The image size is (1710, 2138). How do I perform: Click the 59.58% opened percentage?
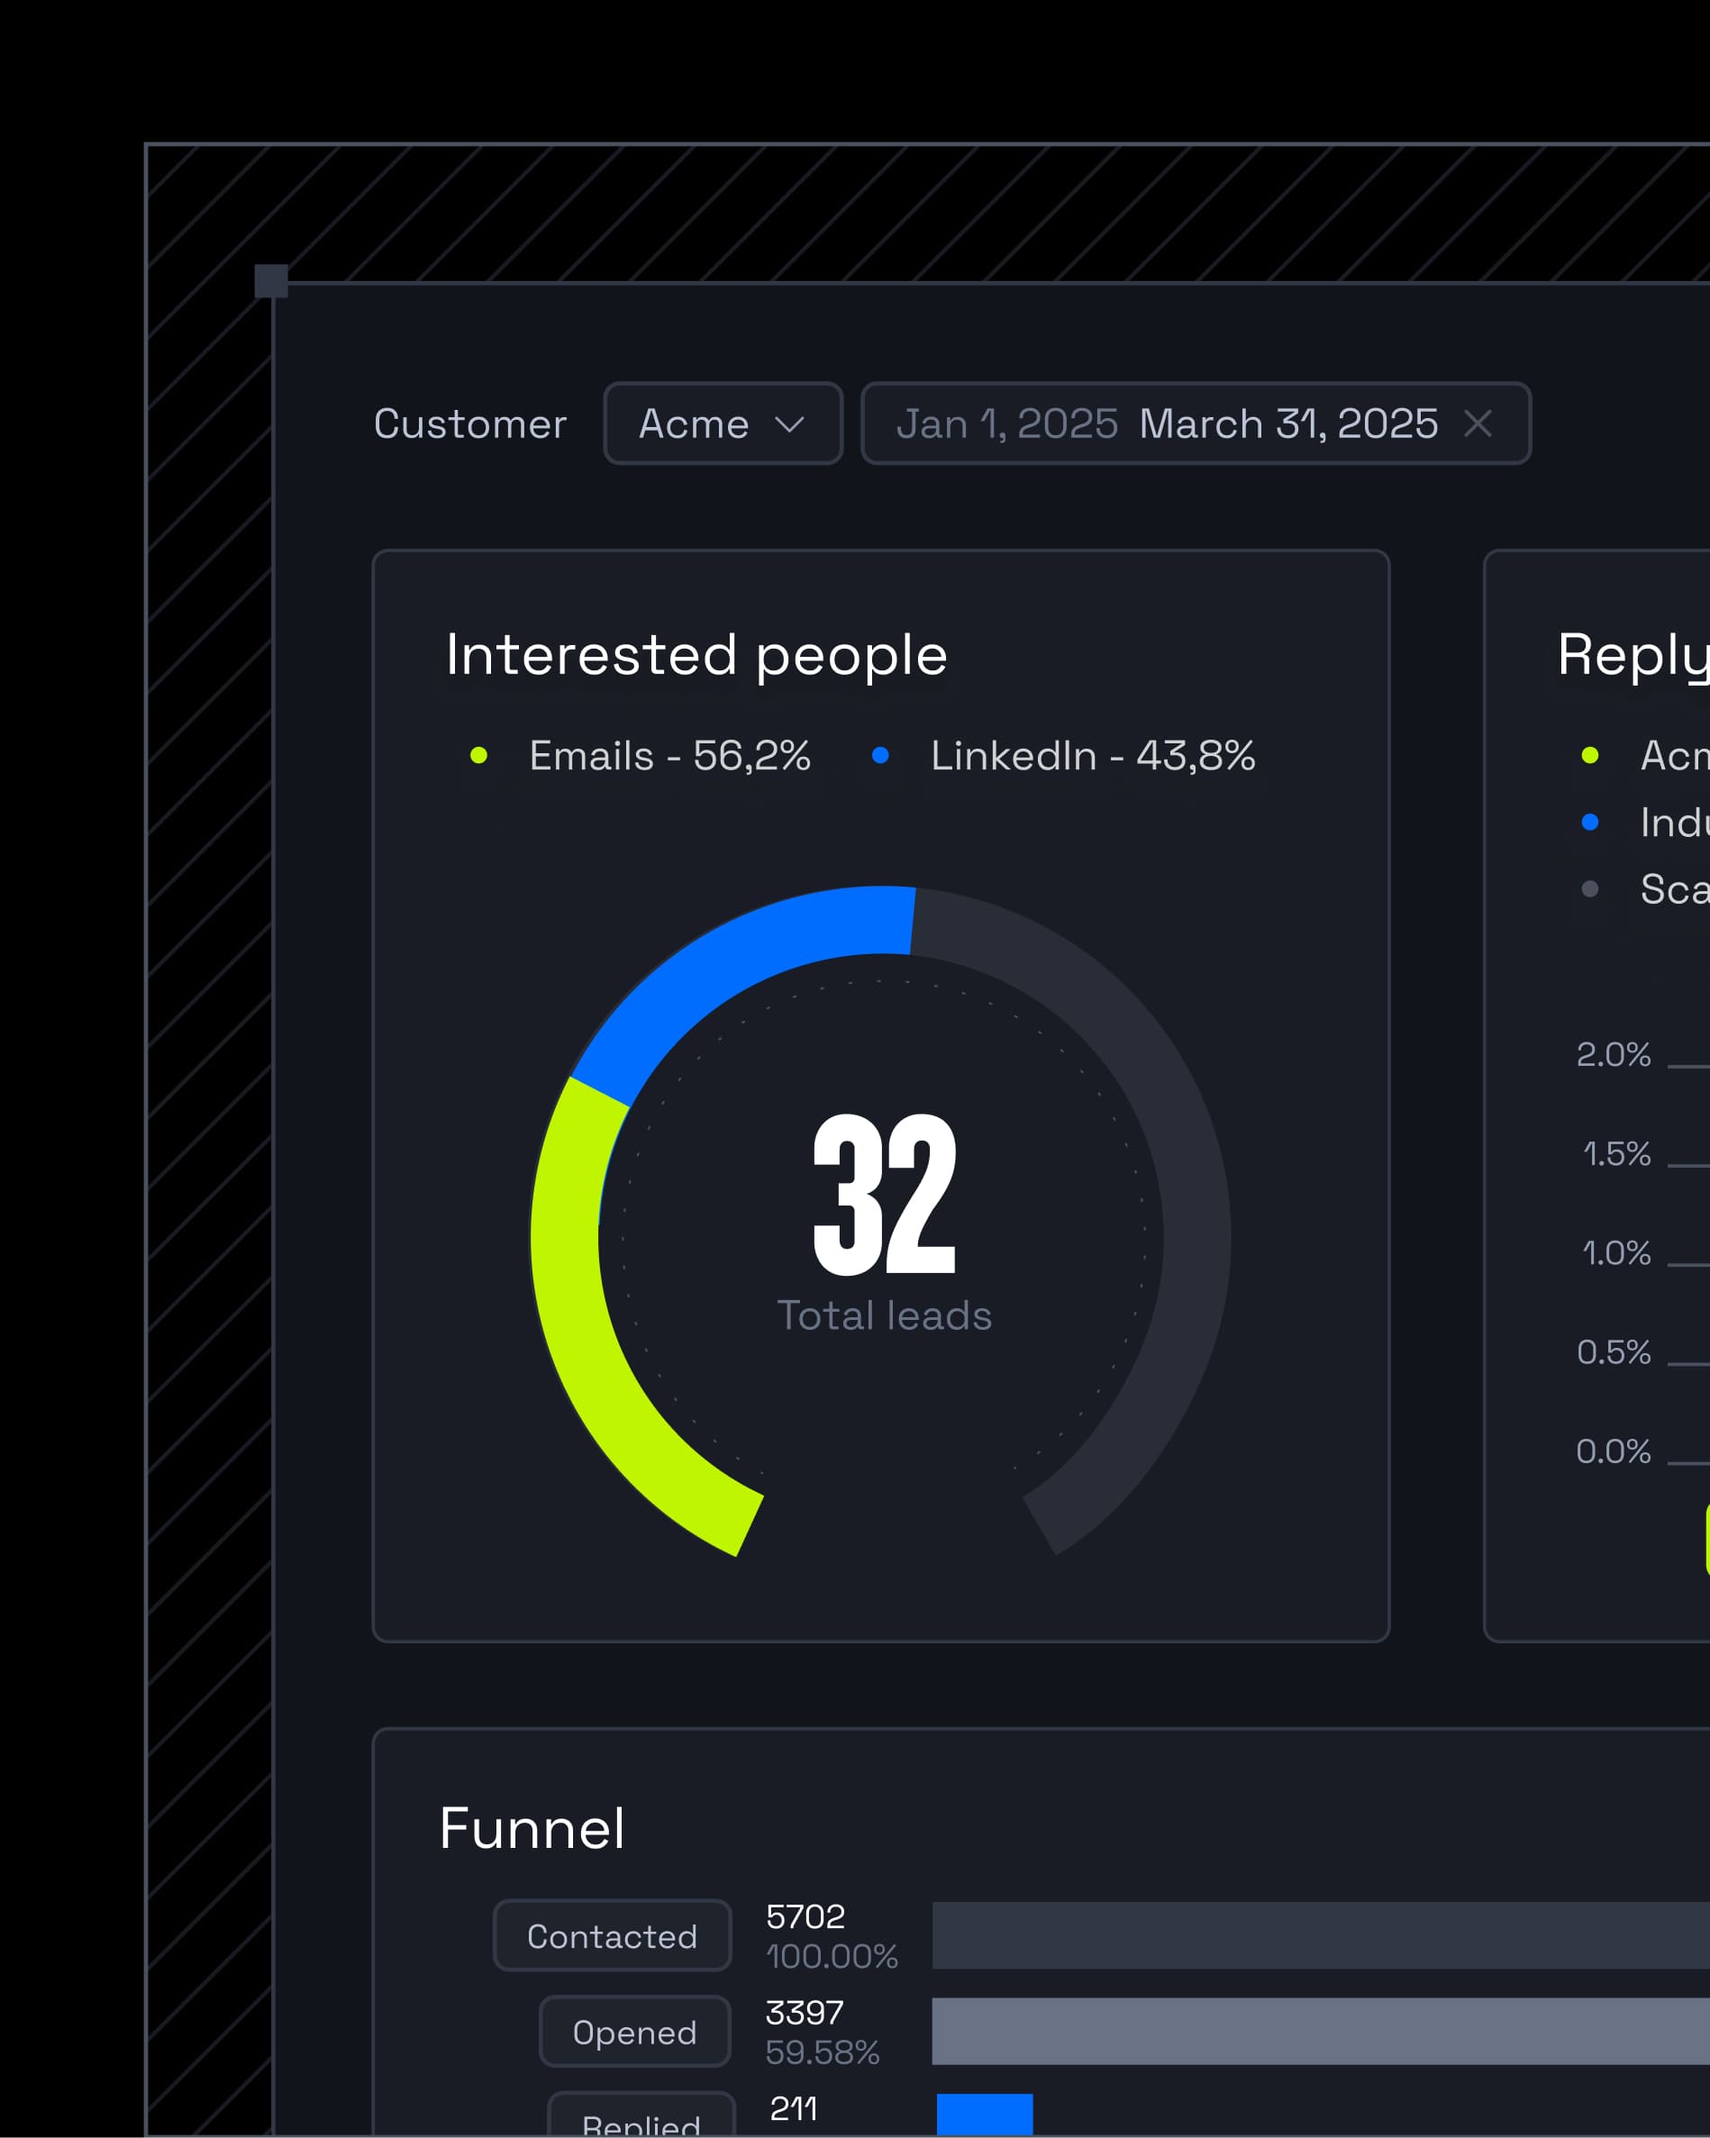pos(823,2052)
